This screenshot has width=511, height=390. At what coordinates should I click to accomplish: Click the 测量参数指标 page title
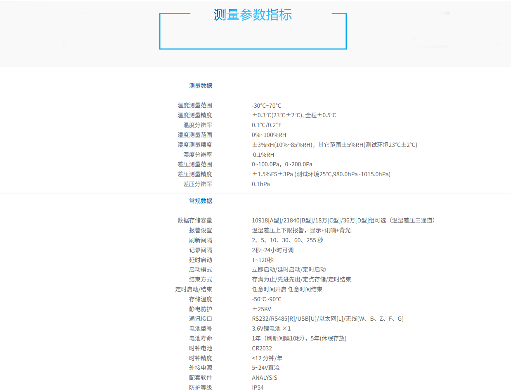253,15
